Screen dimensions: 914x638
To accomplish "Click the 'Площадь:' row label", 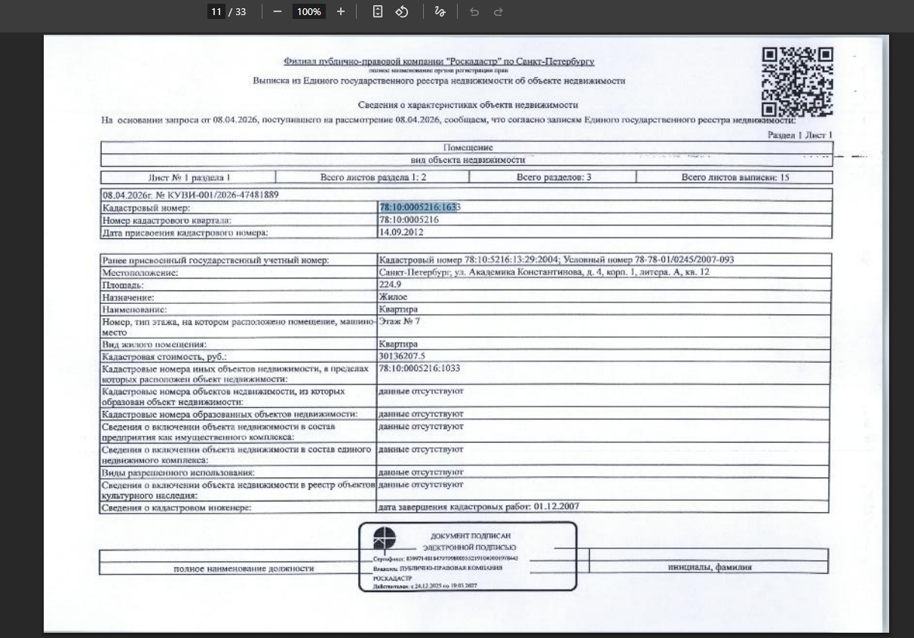I will tap(122, 286).
